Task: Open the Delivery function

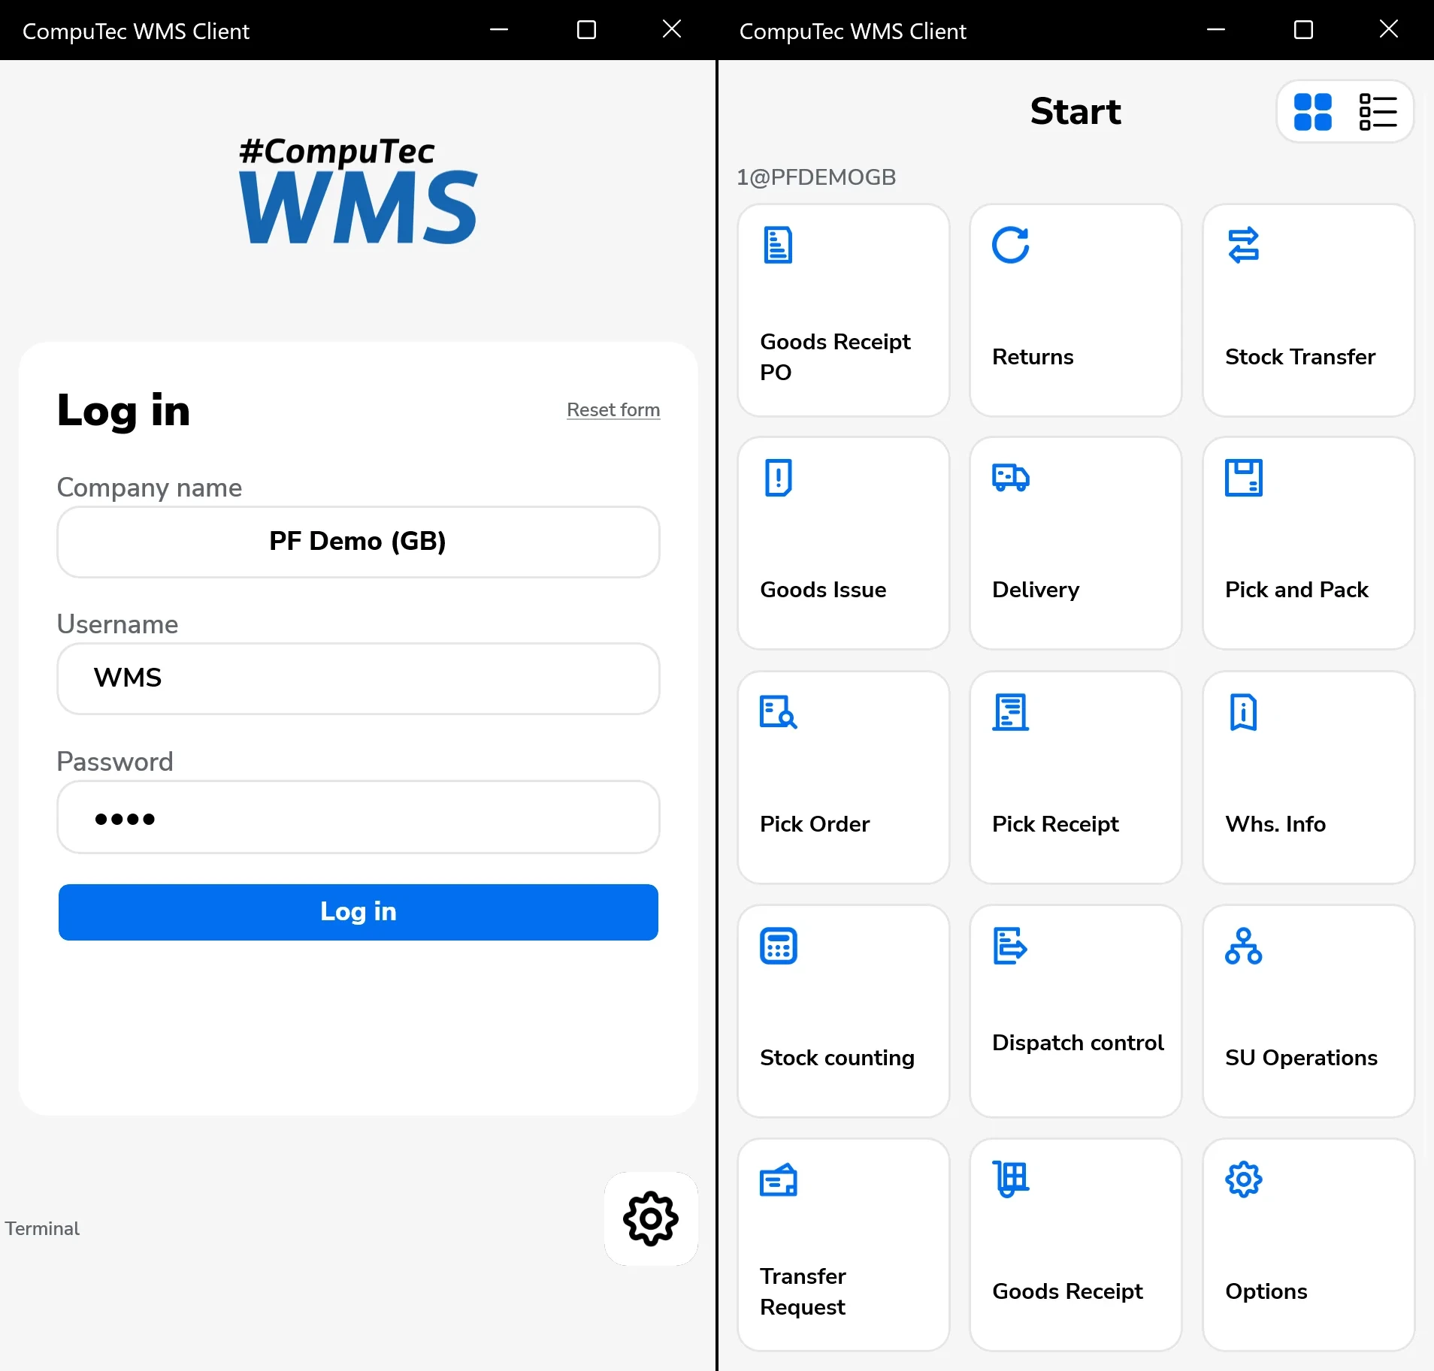Action: (x=1075, y=543)
